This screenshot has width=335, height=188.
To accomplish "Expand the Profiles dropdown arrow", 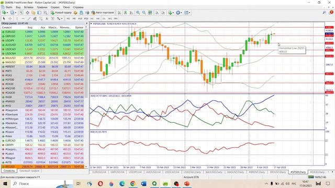I will [x=15, y=13].
